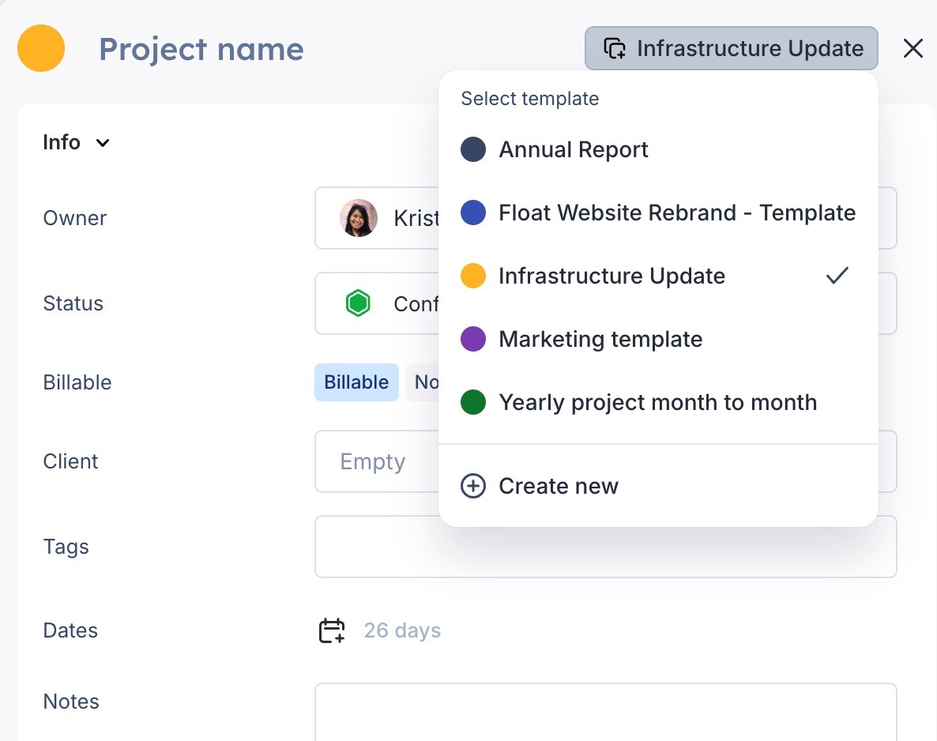Image resolution: width=937 pixels, height=741 pixels.
Task: Close the project panel with the X
Action: 913,48
